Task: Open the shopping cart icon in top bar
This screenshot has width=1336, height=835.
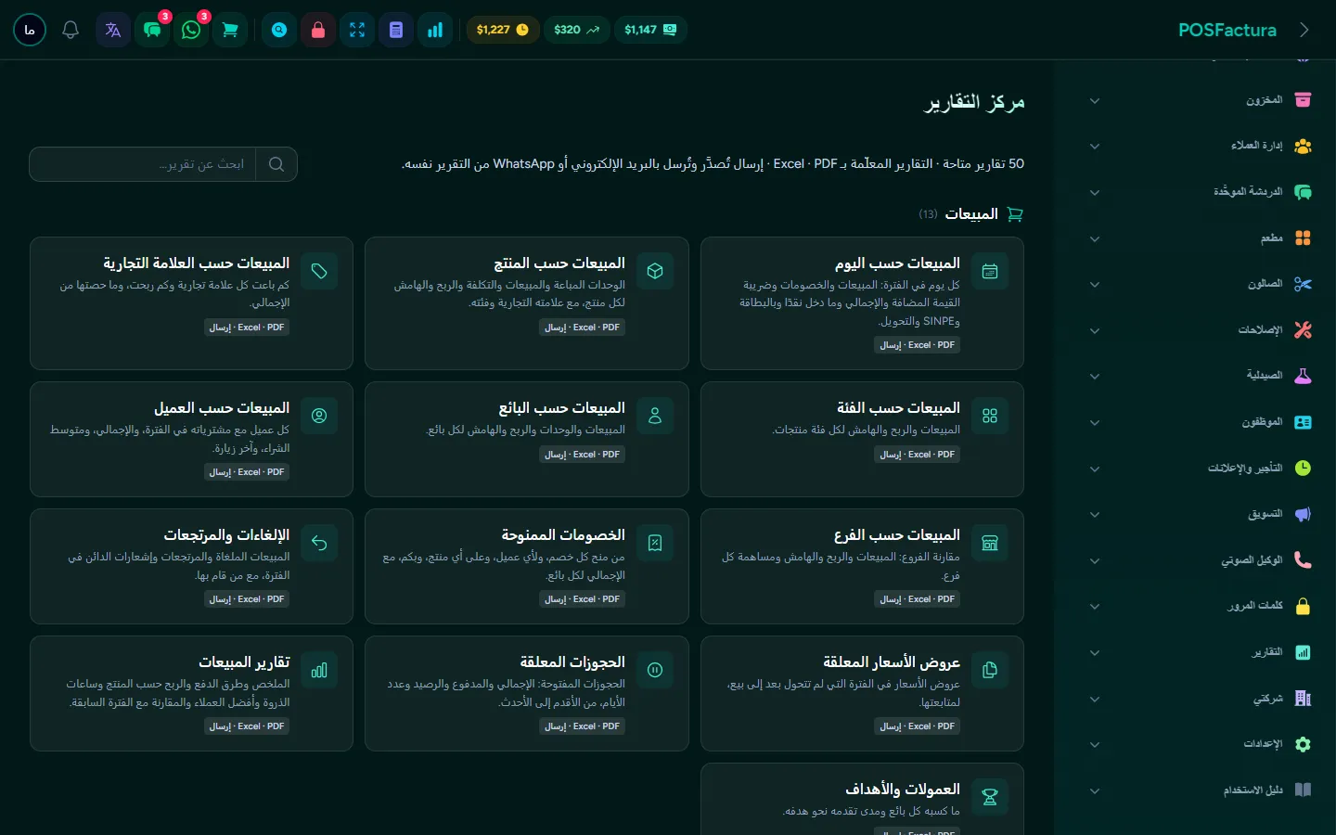Action: (x=230, y=30)
